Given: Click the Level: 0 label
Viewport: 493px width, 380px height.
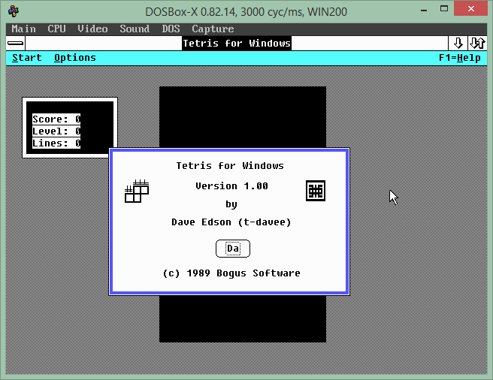Looking at the screenshot, I should 56,131.
